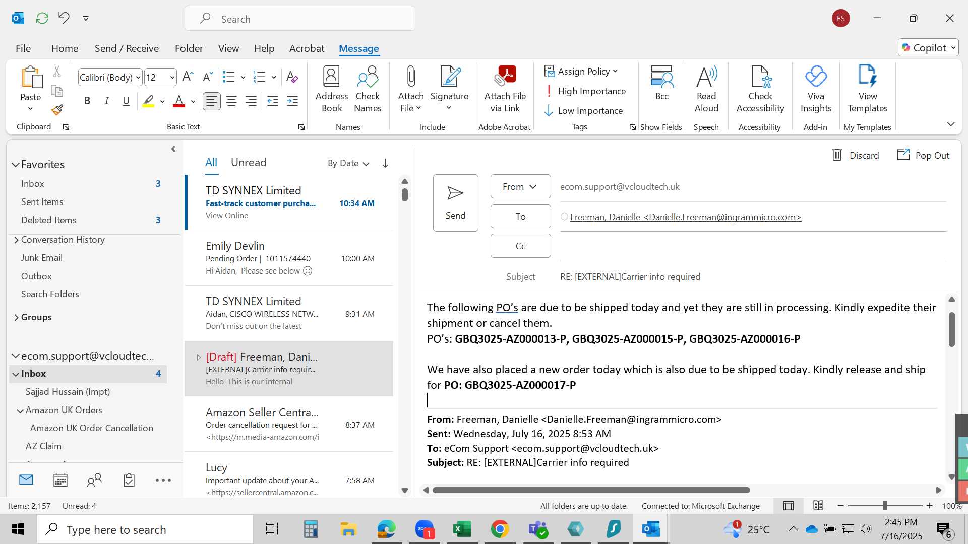The height and width of the screenshot is (544, 968).
Task: Increase paragraph indent
Action: click(x=292, y=101)
